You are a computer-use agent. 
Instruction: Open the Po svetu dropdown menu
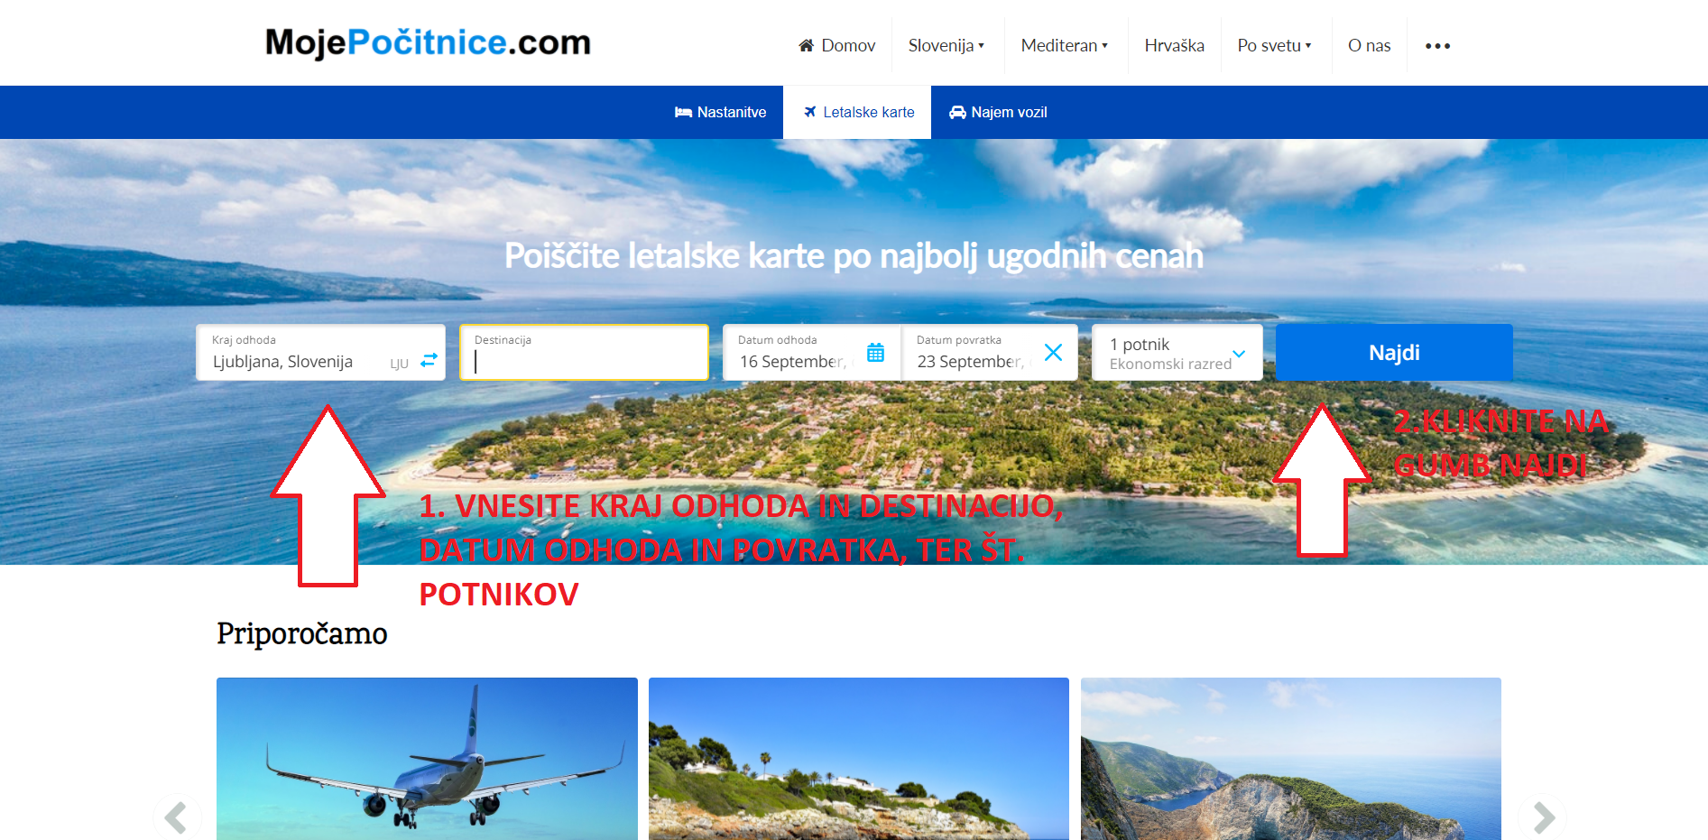click(1276, 45)
